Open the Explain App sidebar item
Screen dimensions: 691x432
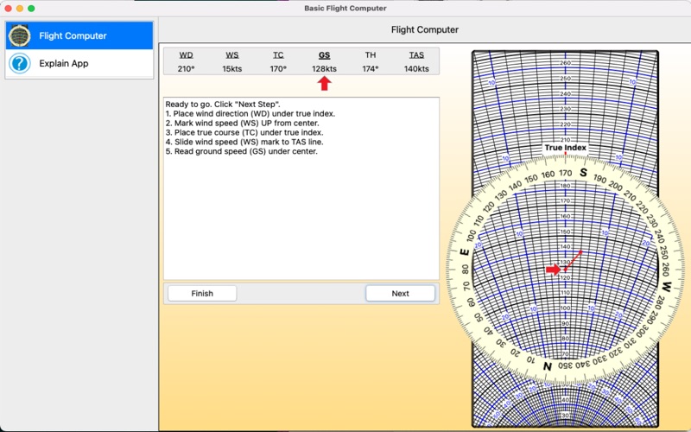coord(63,63)
